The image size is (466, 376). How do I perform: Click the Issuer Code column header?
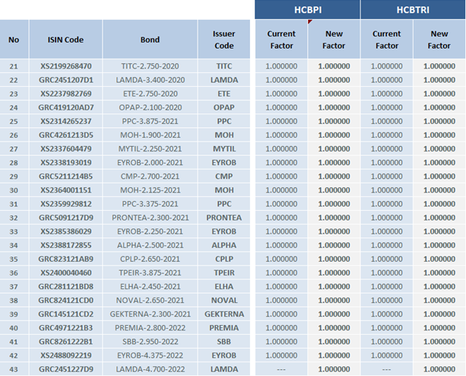point(223,40)
